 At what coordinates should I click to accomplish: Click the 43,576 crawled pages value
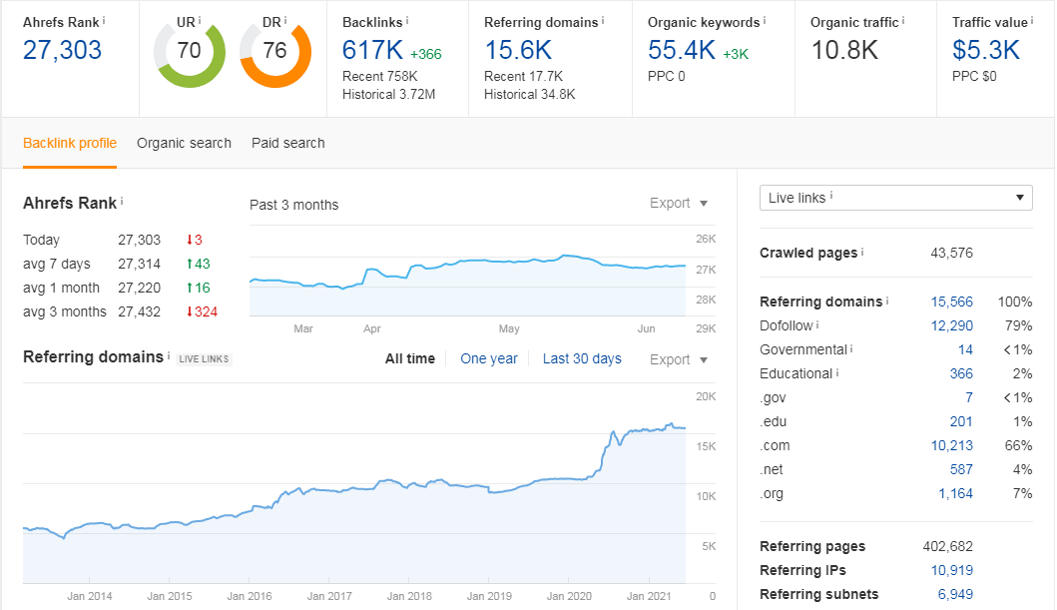952,253
